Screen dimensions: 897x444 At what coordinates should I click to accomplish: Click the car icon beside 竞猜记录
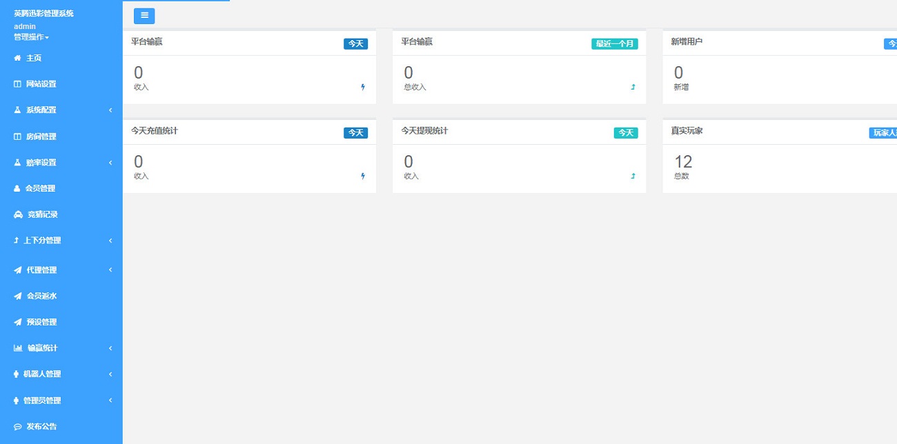point(18,215)
